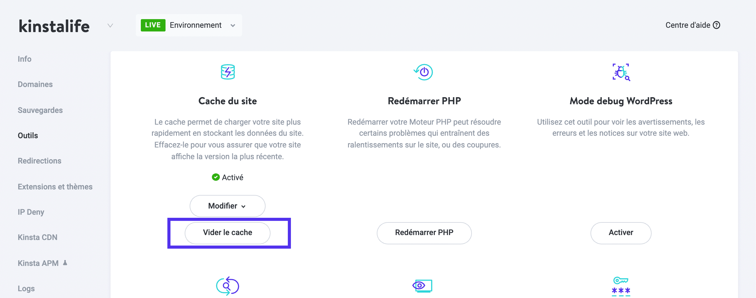The height and width of the screenshot is (298, 756).
Task: Open the kinstalife site switcher chevron
Action: [110, 25]
